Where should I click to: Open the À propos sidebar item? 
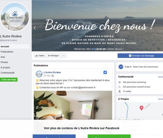(5, 68)
